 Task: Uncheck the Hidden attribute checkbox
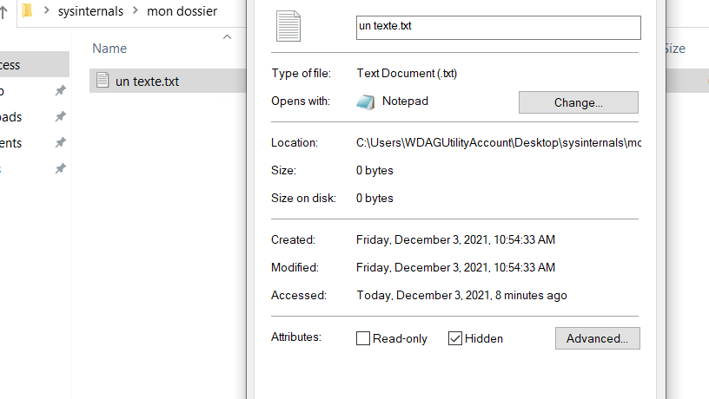(455, 338)
